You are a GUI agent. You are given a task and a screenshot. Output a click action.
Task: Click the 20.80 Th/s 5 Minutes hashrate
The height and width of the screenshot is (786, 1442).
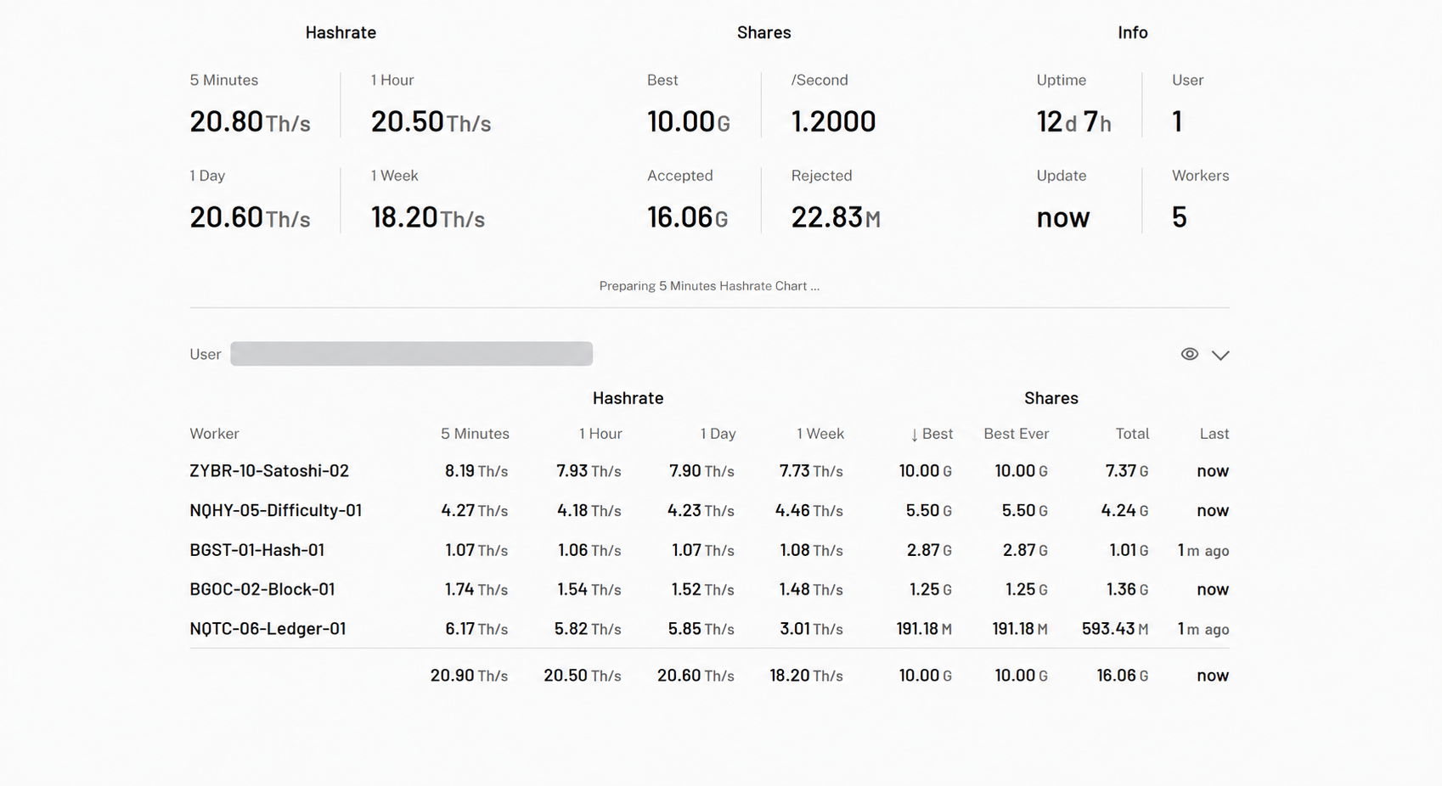pyautogui.click(x=250, y=122)
